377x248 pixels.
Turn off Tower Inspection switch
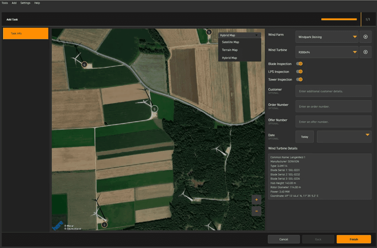pyautogui.click(x=299, y=80)
